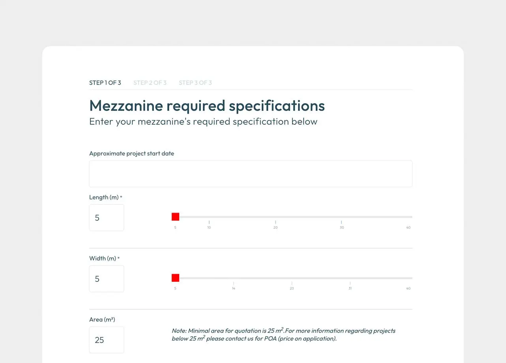Click the red handle on the Width slider
The image size is (506, 363).
[176, 278]
